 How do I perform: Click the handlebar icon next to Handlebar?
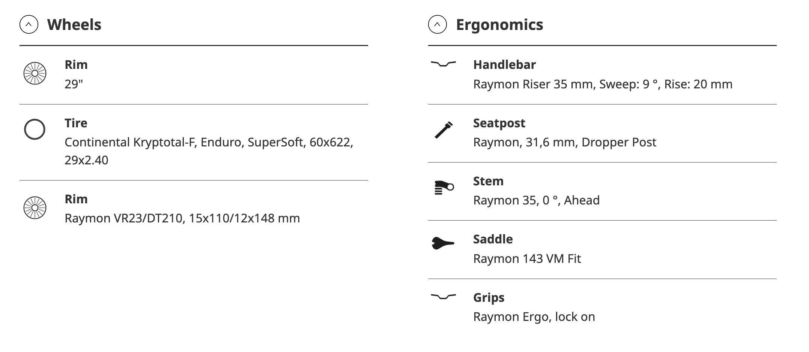(x=443, y=64)
